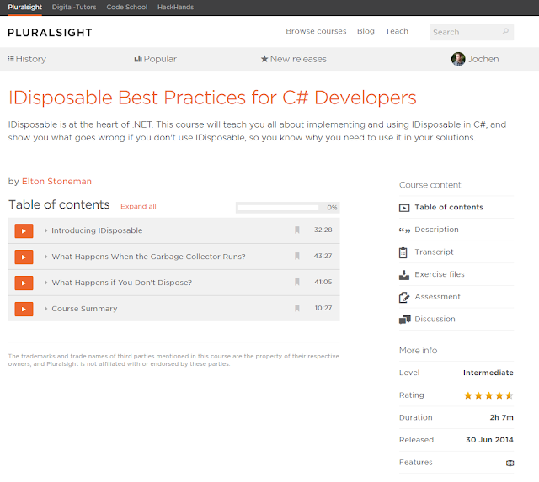Viewport: 539px width, 482px height.
Task: Open the Jochen account name
Action: (x=483, y=59)
